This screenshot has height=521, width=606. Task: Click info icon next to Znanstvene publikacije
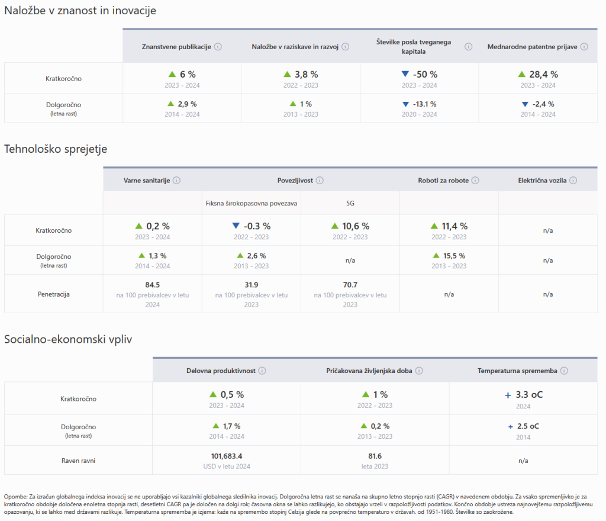point(218,47)
